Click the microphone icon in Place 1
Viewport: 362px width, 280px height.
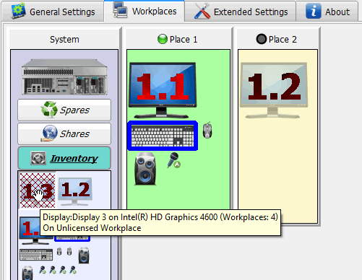click(174, 160)
